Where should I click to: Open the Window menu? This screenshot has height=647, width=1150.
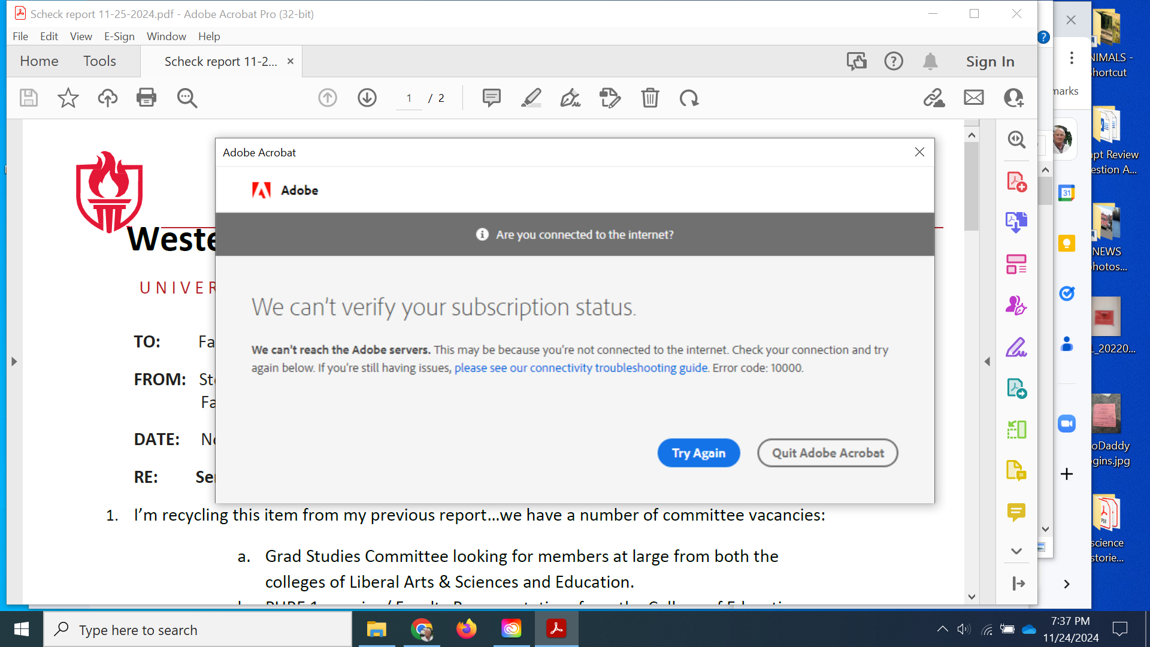(167, 36)
